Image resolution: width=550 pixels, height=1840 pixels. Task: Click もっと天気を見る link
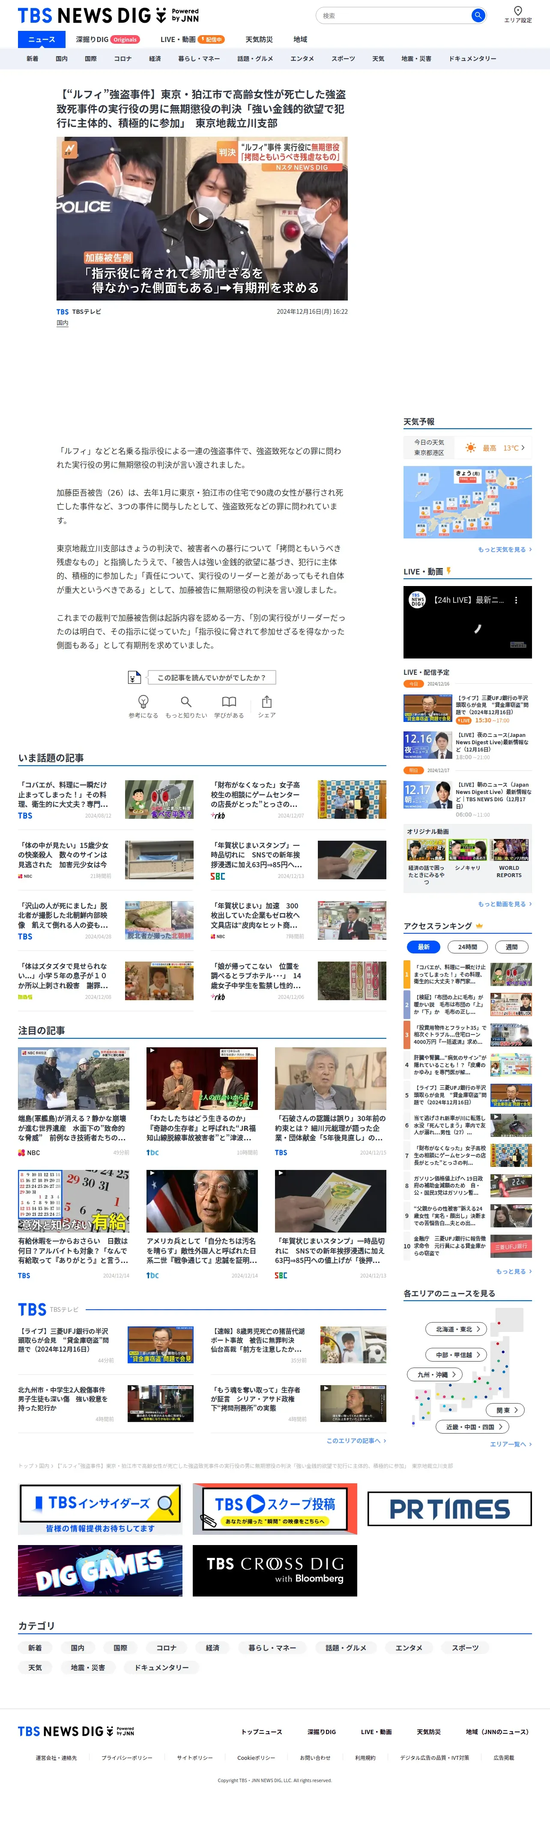point(504,549)
